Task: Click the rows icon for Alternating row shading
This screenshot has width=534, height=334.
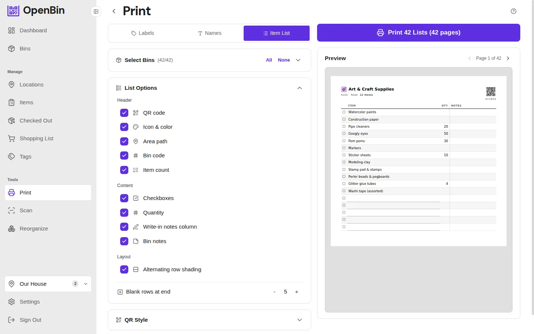Action: click(x=136, y=269)
